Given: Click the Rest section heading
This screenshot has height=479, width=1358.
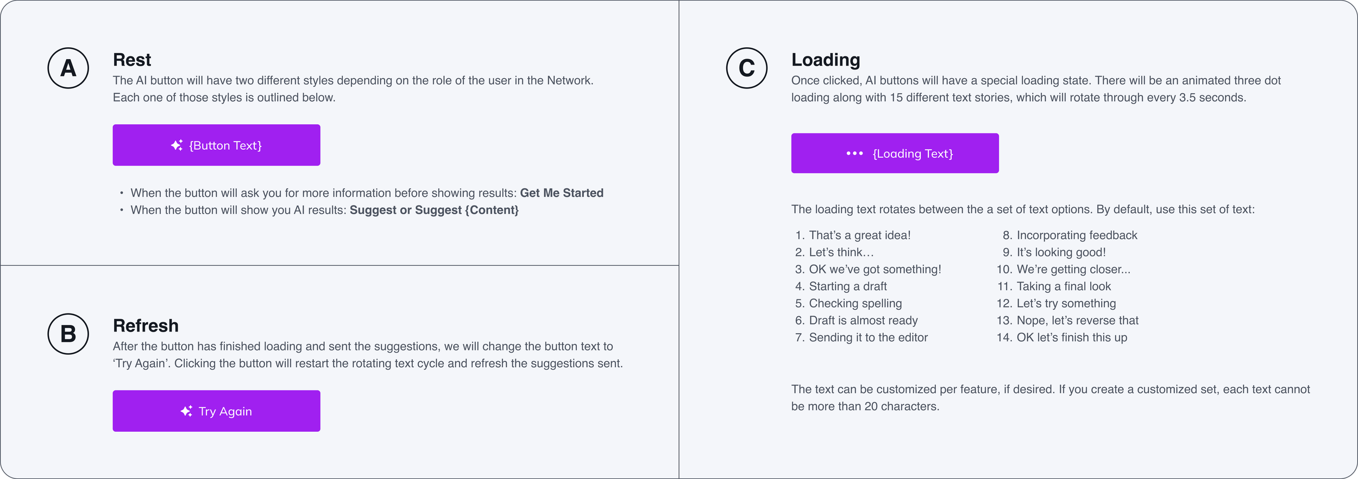Looking at the screenshot, I should tap(132, 60).
